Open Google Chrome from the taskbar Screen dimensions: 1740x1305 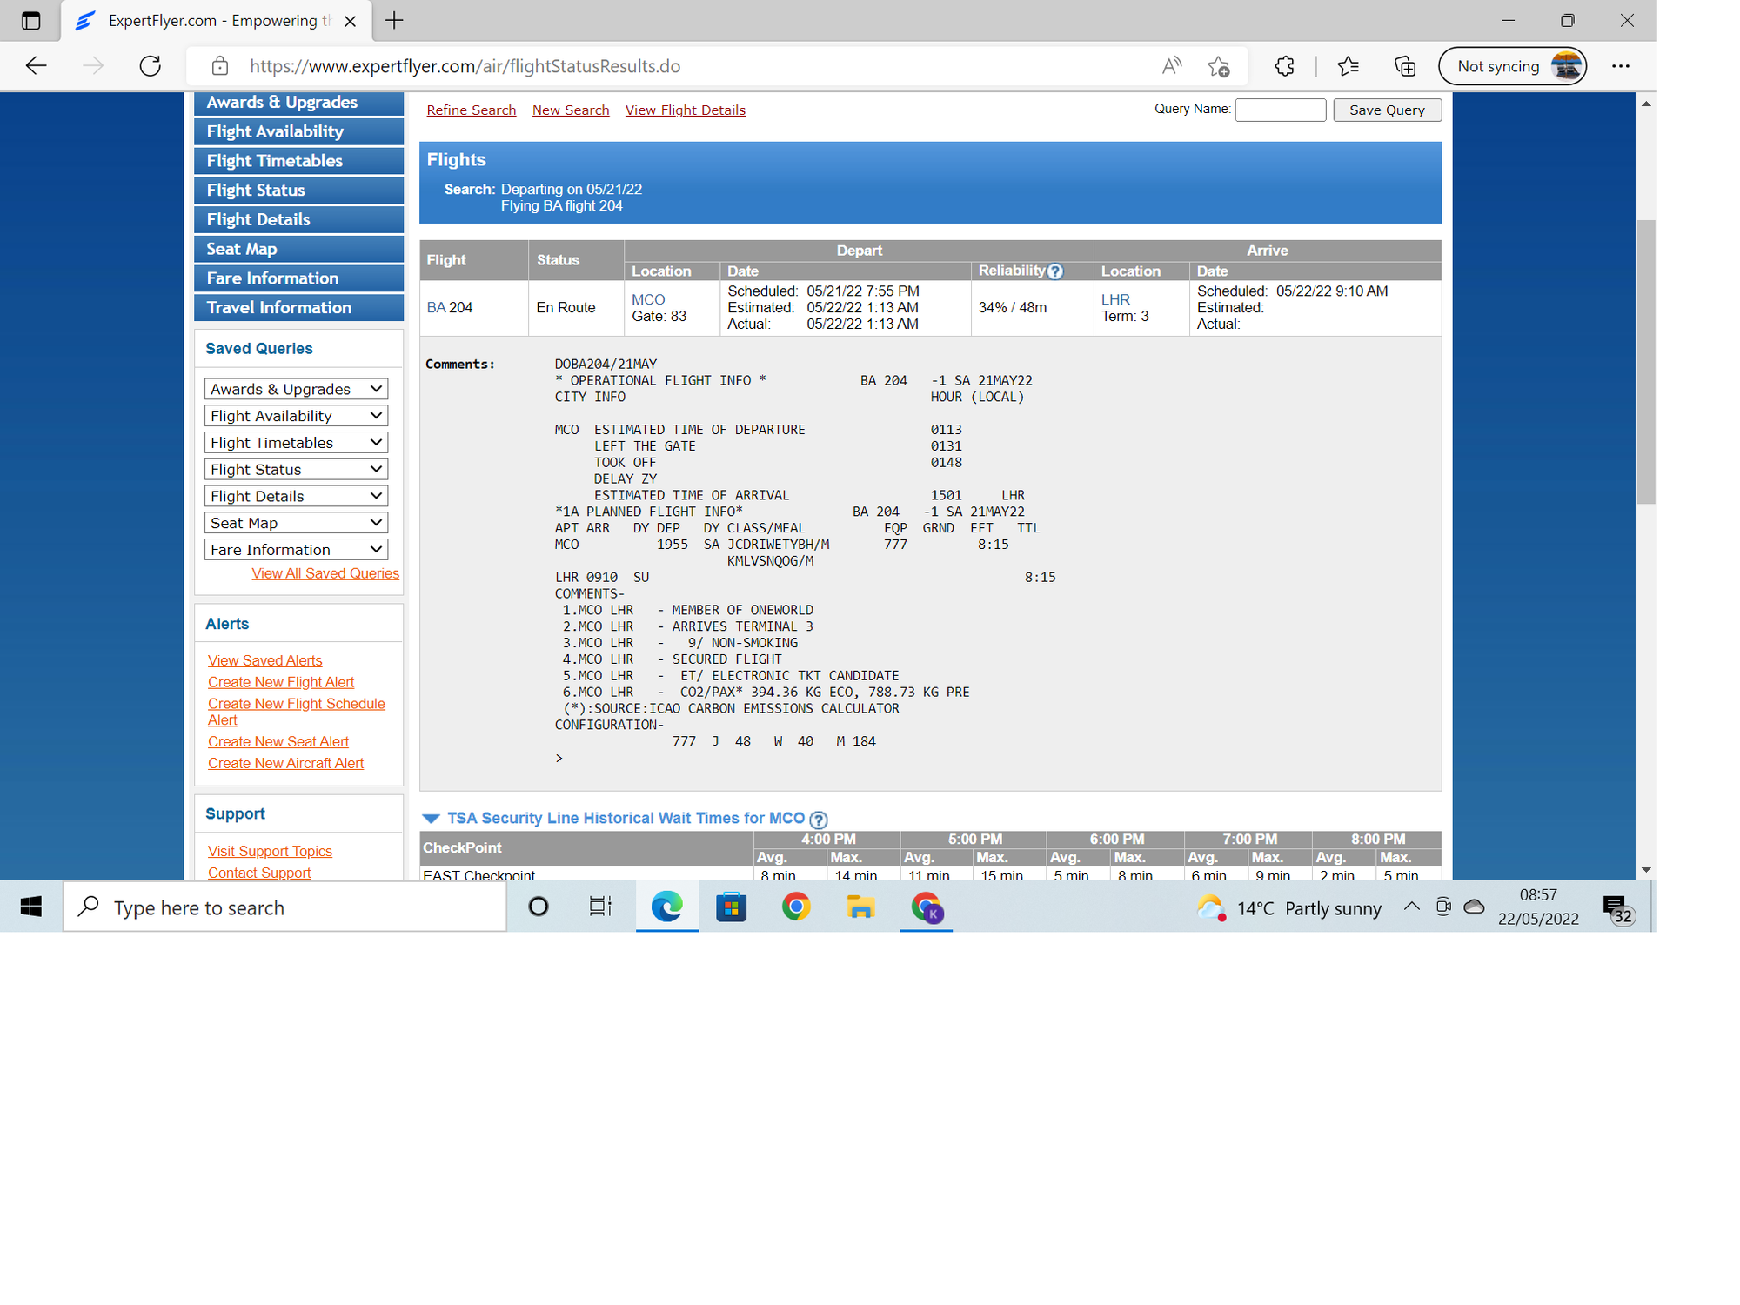click(x=795, y=907)
